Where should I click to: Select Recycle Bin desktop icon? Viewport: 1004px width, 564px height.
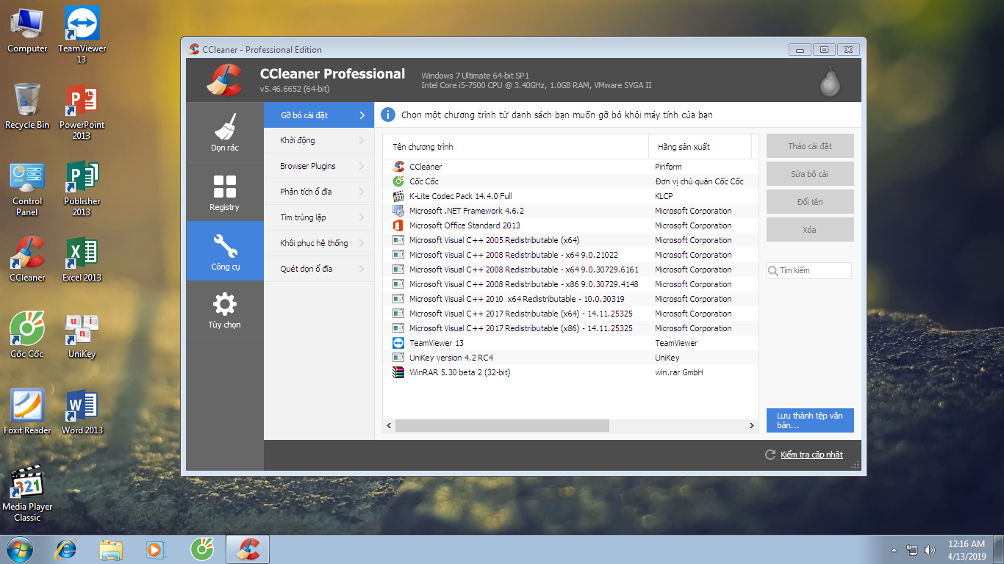coord(27,106)
